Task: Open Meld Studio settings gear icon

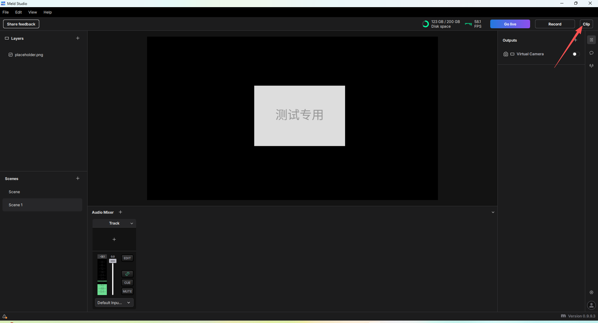Action: point(591,292)
